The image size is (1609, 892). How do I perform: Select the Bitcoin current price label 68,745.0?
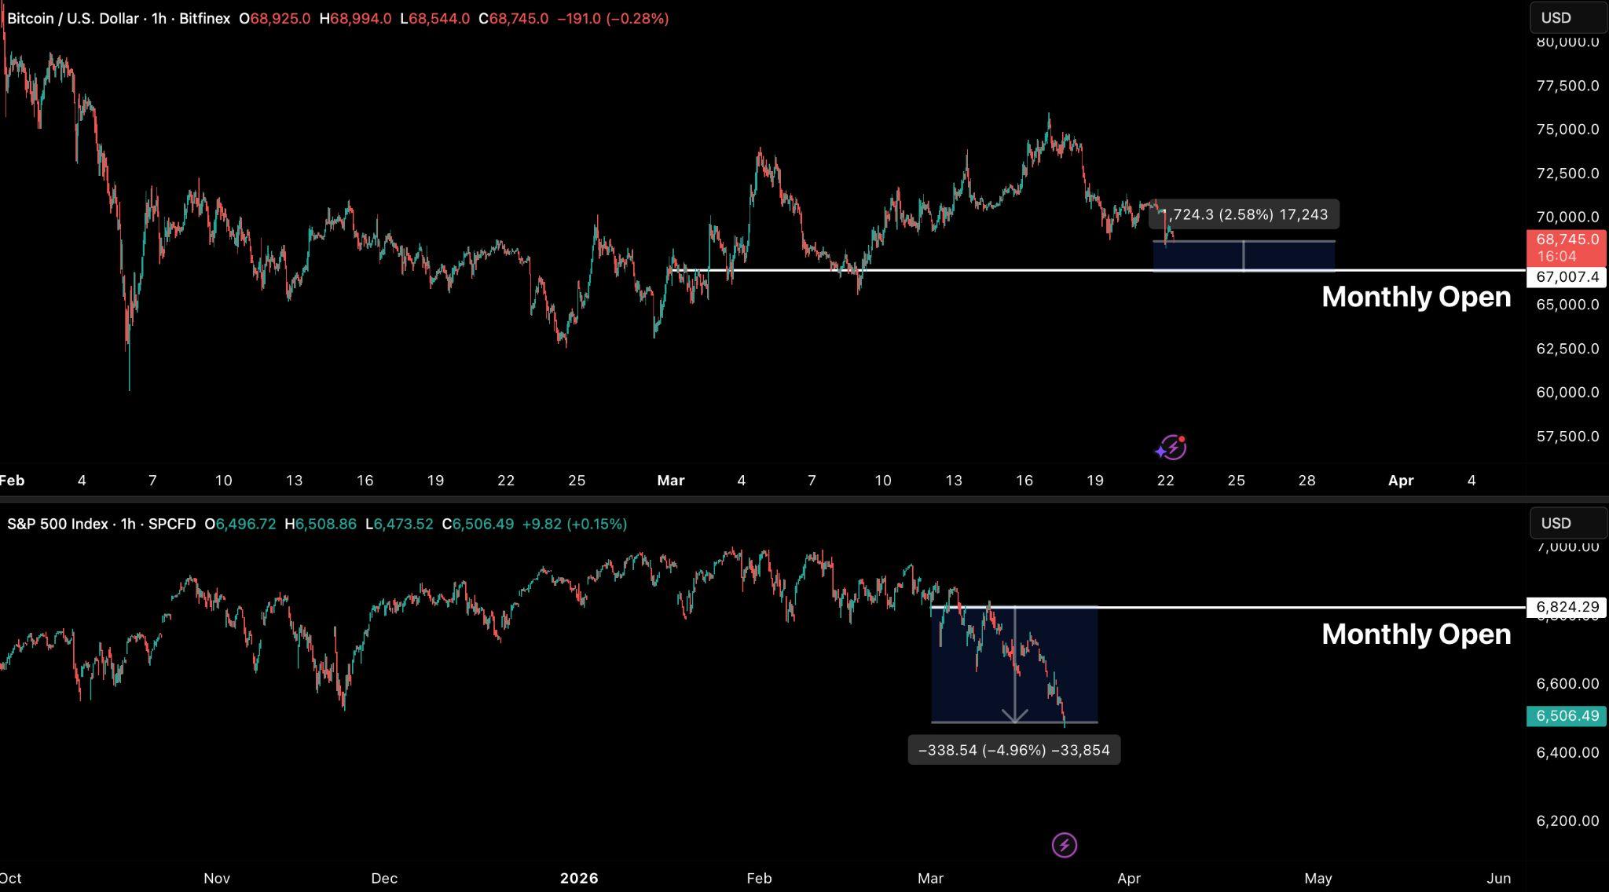pyautogui.click(x=1567, y=239)
